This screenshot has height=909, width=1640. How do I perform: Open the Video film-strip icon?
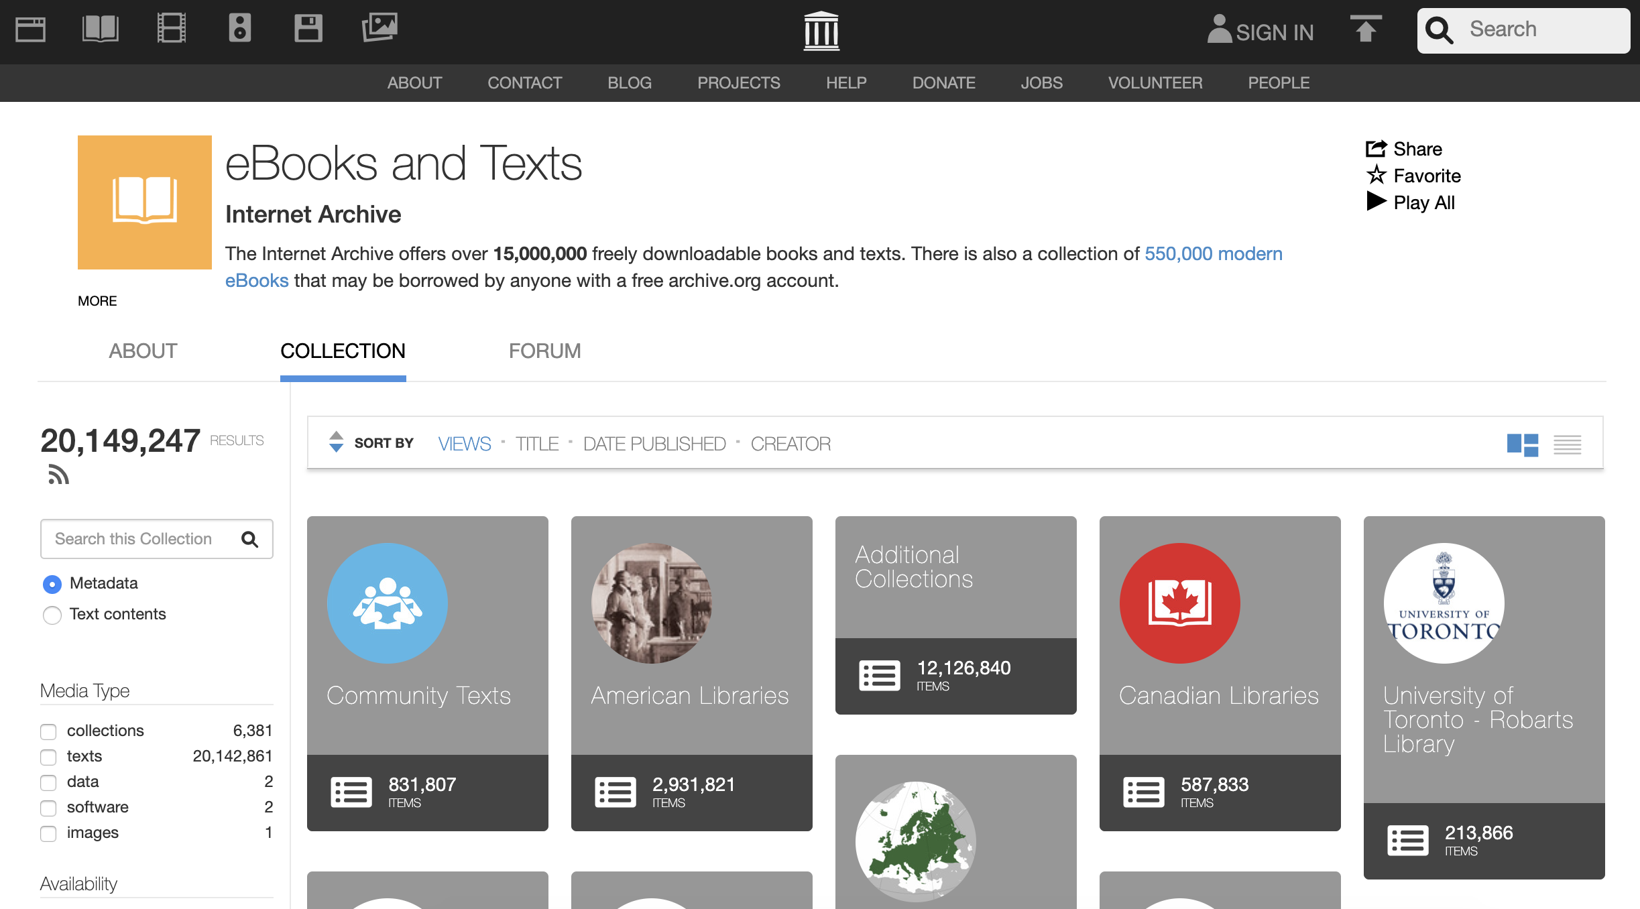coord(171,29)
